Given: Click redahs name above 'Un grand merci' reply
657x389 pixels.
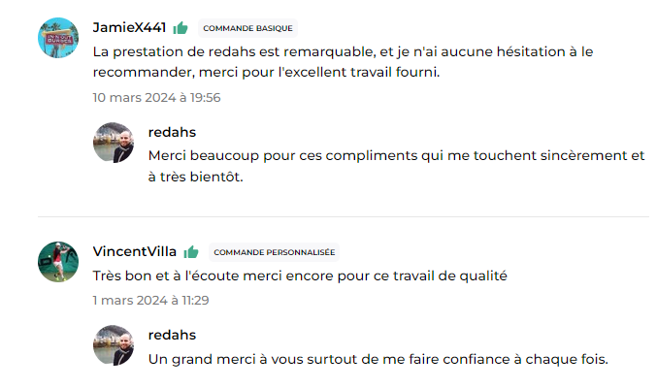Looking at the screenshot, I should pyautogui.click(x=172, y=335).
